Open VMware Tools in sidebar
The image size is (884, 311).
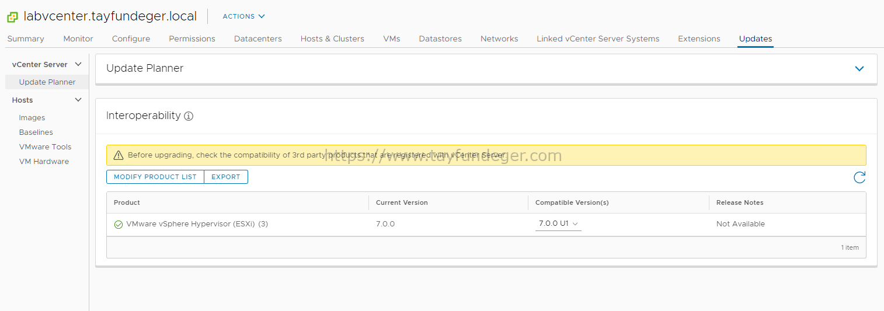click(46, 147)
